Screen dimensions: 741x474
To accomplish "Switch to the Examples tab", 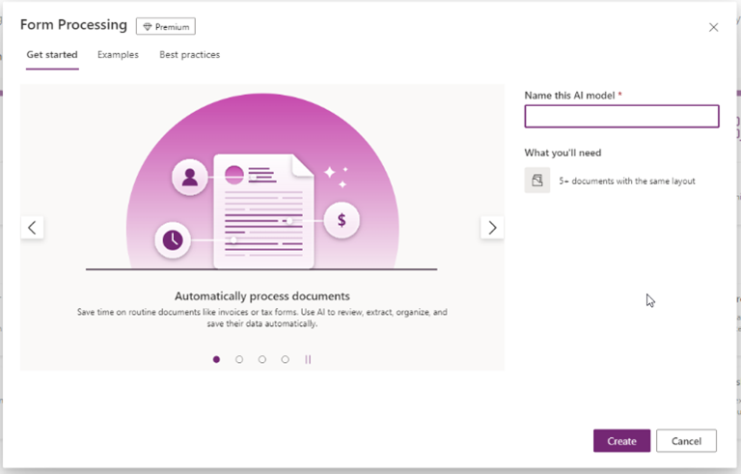I will point(118,55).
